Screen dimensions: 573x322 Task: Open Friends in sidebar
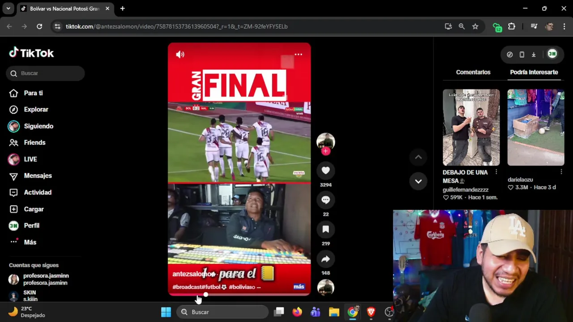[28, 143]
